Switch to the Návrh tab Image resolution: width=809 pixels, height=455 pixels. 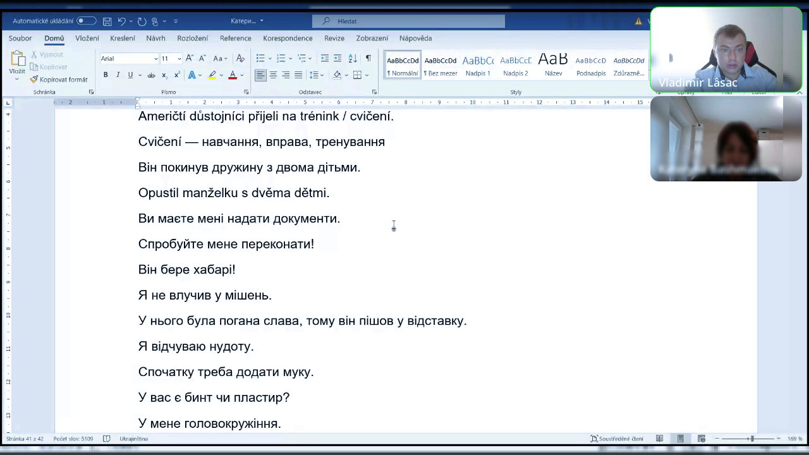(x=155, y=38)
